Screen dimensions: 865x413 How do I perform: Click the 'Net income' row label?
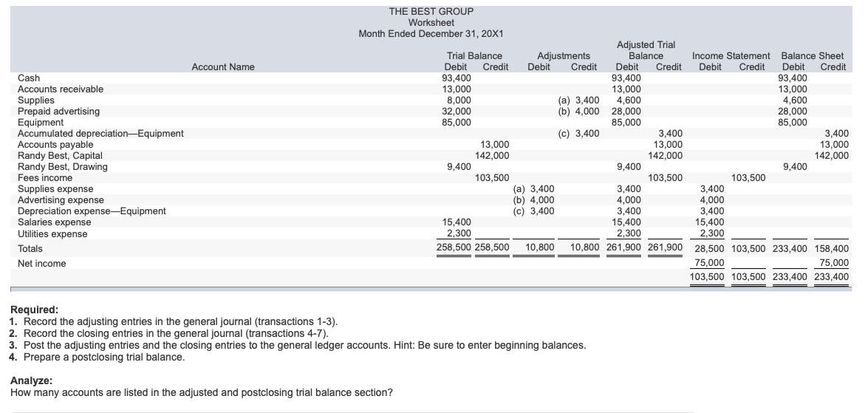point(41,264)
